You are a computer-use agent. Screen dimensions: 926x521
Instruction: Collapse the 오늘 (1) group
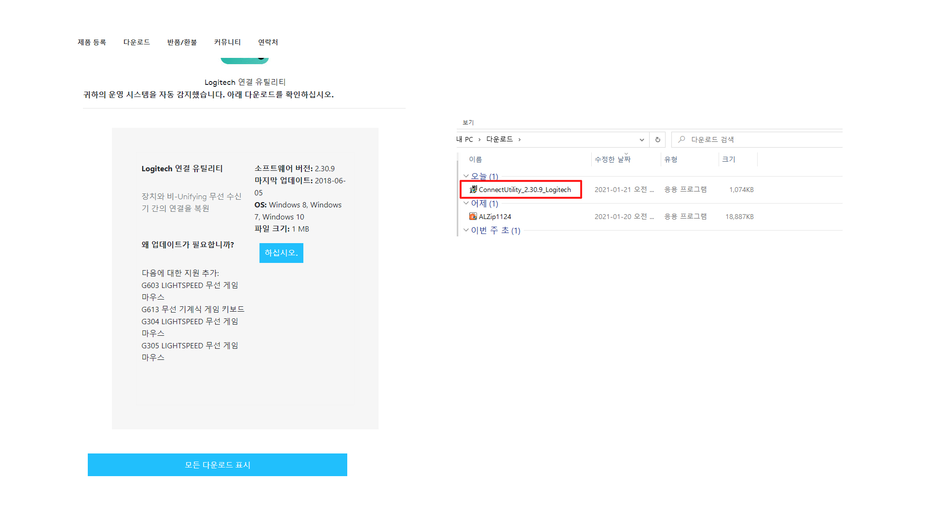click(x=466, y=176)
